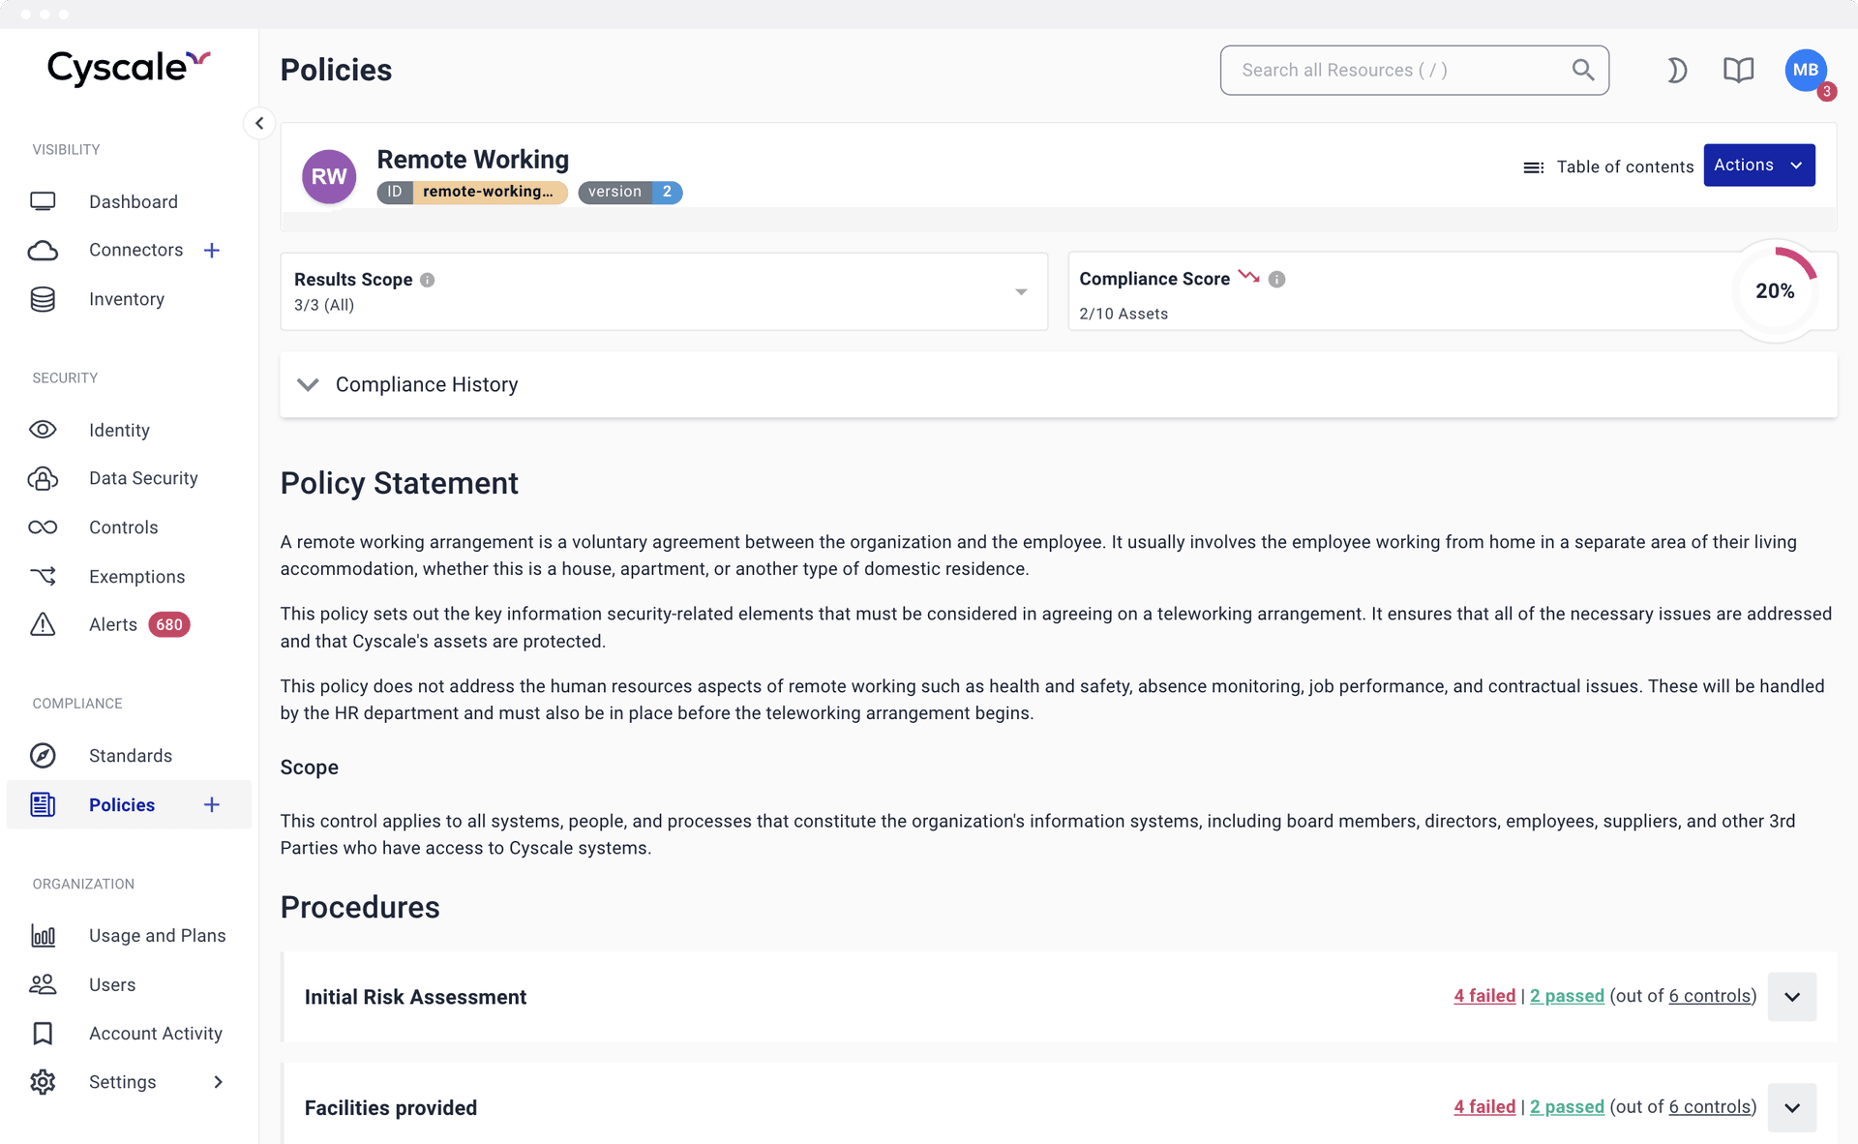Viewport: 1858px width, 1144px height.
Task: Expand the Facilities provided procedure
Action: [1791, 1107]
